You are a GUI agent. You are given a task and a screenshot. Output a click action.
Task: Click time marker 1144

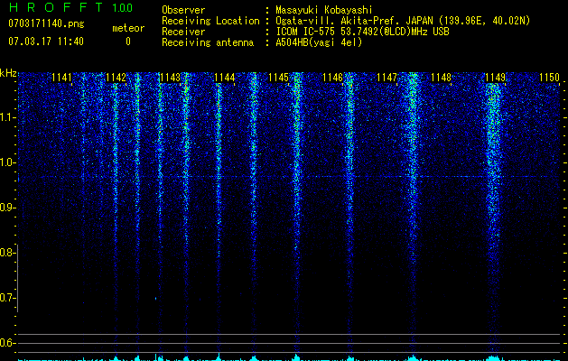[x=224, y=78]
